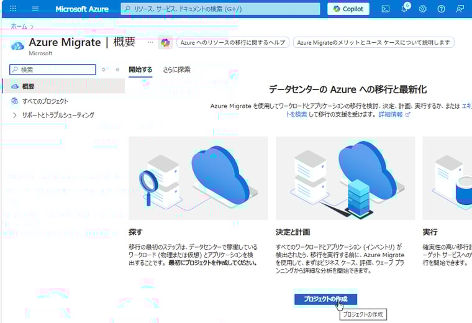Open the ellipsis more options beside 概要

pos(150,42)
